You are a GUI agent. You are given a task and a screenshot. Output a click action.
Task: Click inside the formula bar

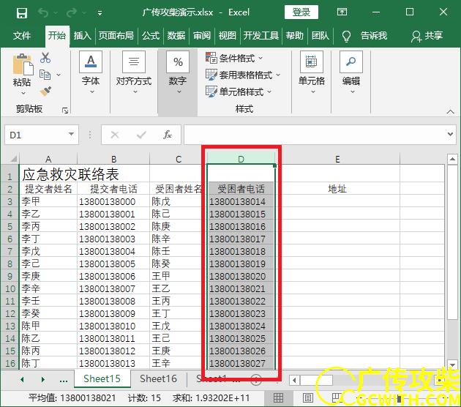[315, 135]
